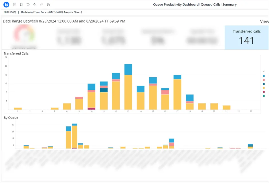Select the yellow segment of hour 17 bar
The width and height of the screenshot is (269, 183).
pos(177,94)
